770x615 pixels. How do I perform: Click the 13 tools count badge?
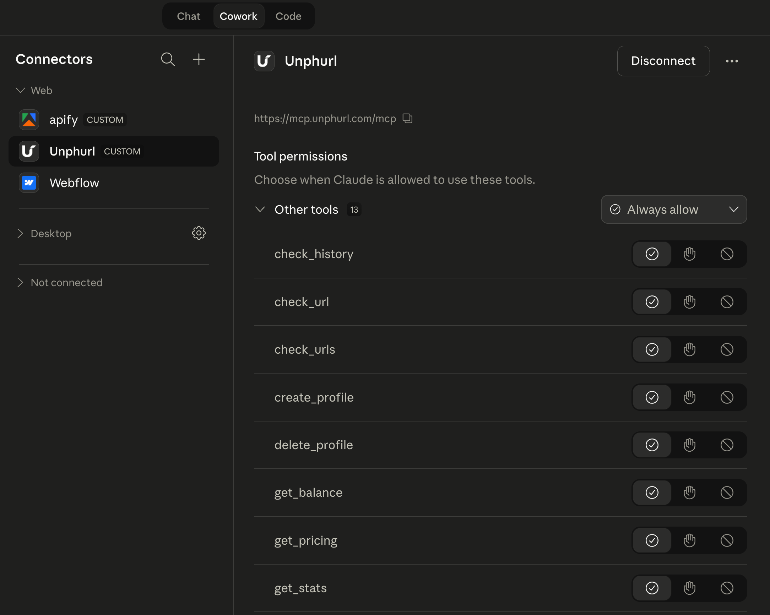(354, 209)
